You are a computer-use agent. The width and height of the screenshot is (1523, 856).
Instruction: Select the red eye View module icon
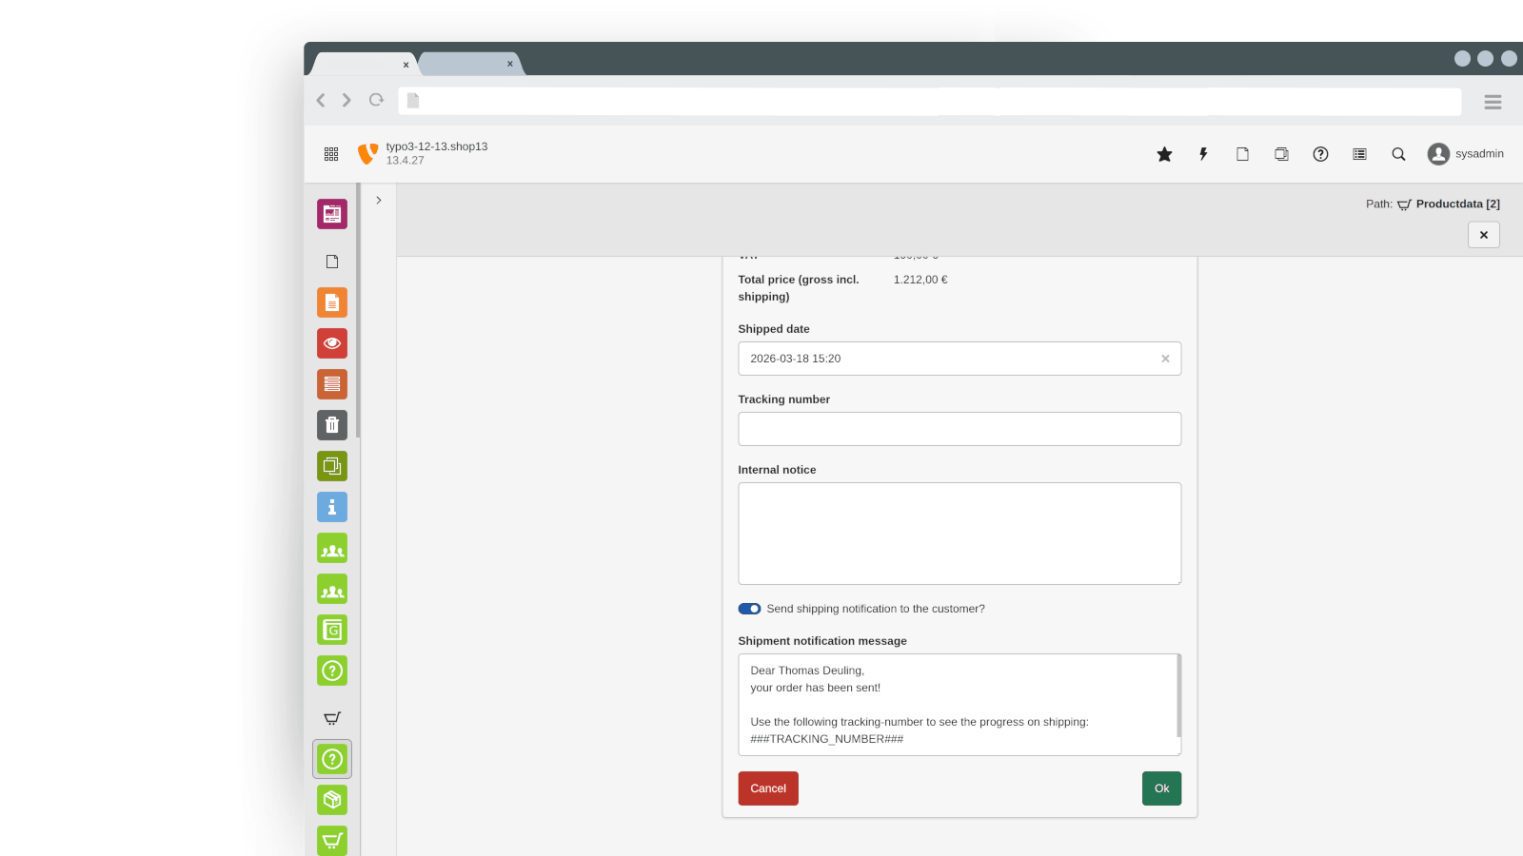[332, 343]
